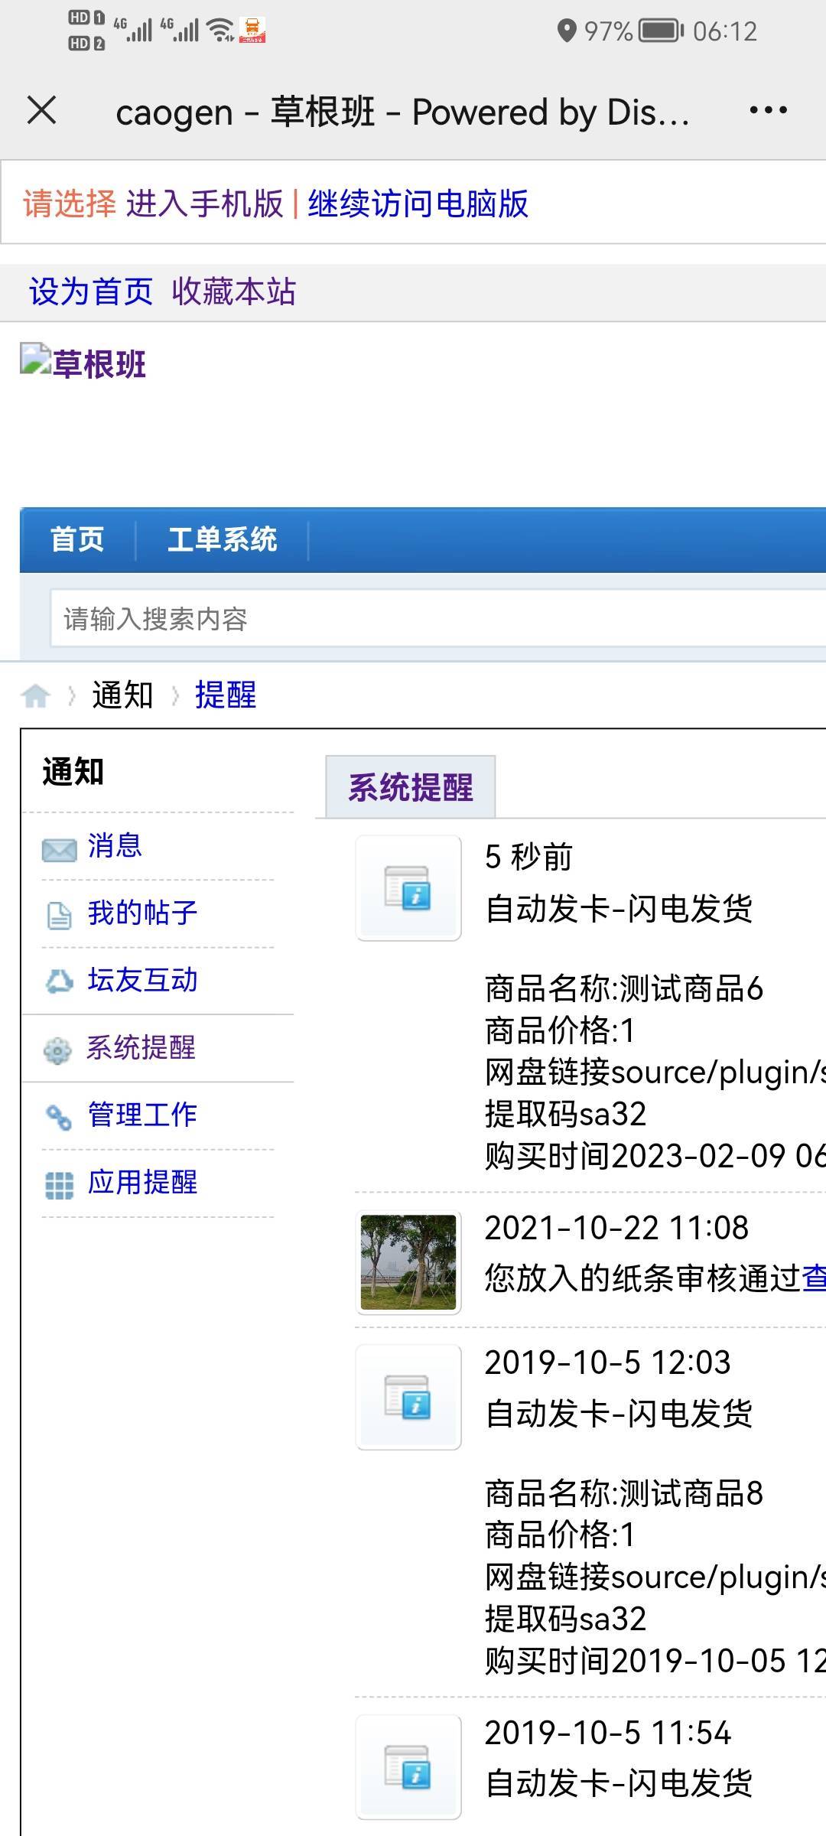Image resolution: width=826 pixels, height=1836 pixels.
Task: Open 我的帖子 in the sidebar
Action: pyautogui.click(x=143, y=913)
